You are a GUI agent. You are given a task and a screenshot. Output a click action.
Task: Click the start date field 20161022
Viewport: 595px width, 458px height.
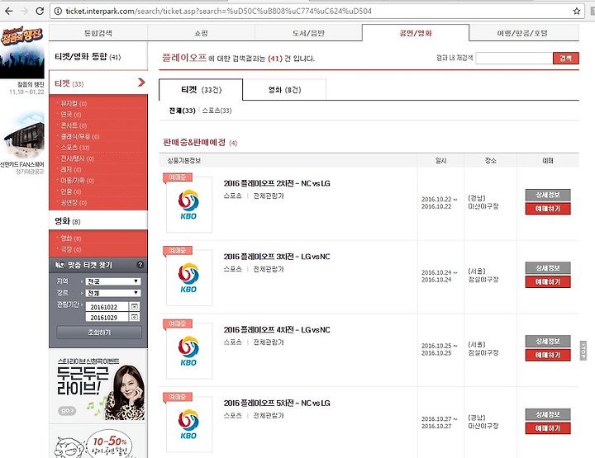point(107,307)
